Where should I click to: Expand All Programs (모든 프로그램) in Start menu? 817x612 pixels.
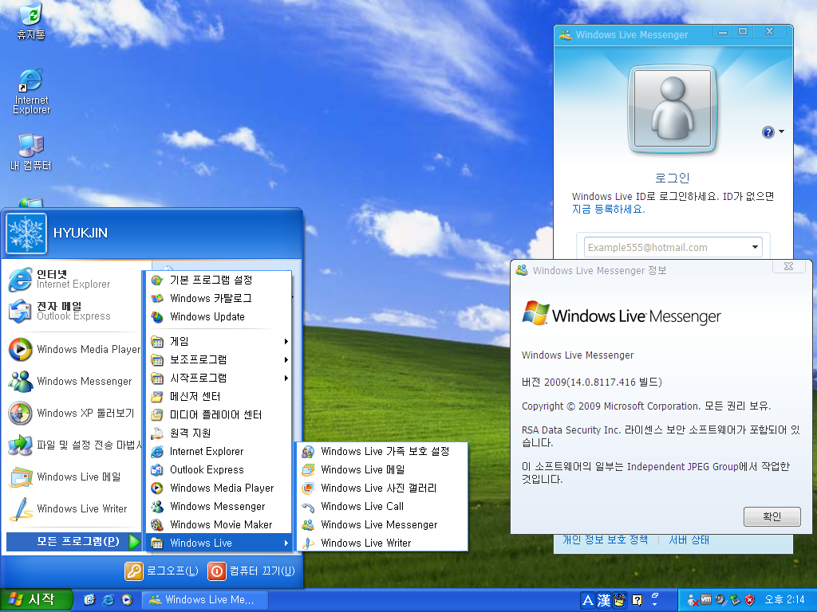click(74, 541)
